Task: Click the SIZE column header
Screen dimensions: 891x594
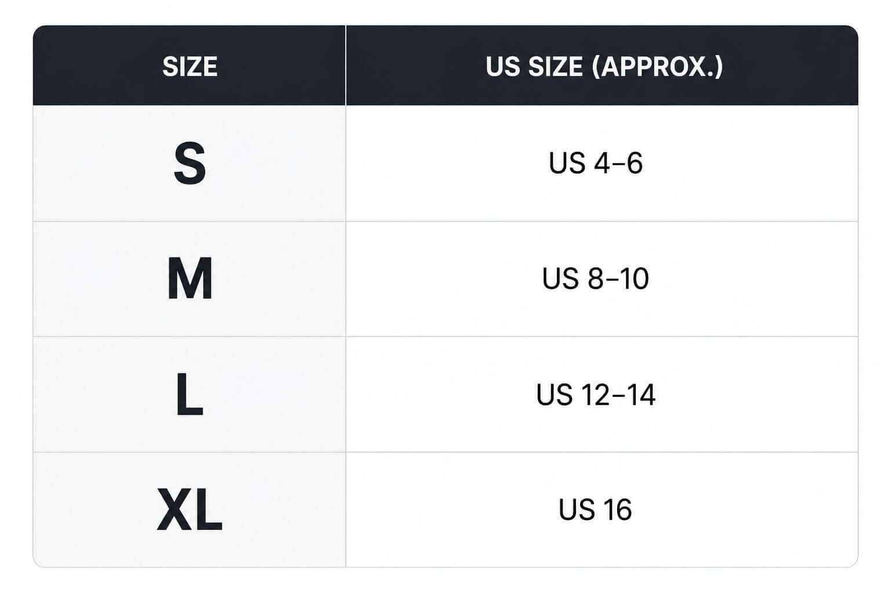Action: click(190, 67)
